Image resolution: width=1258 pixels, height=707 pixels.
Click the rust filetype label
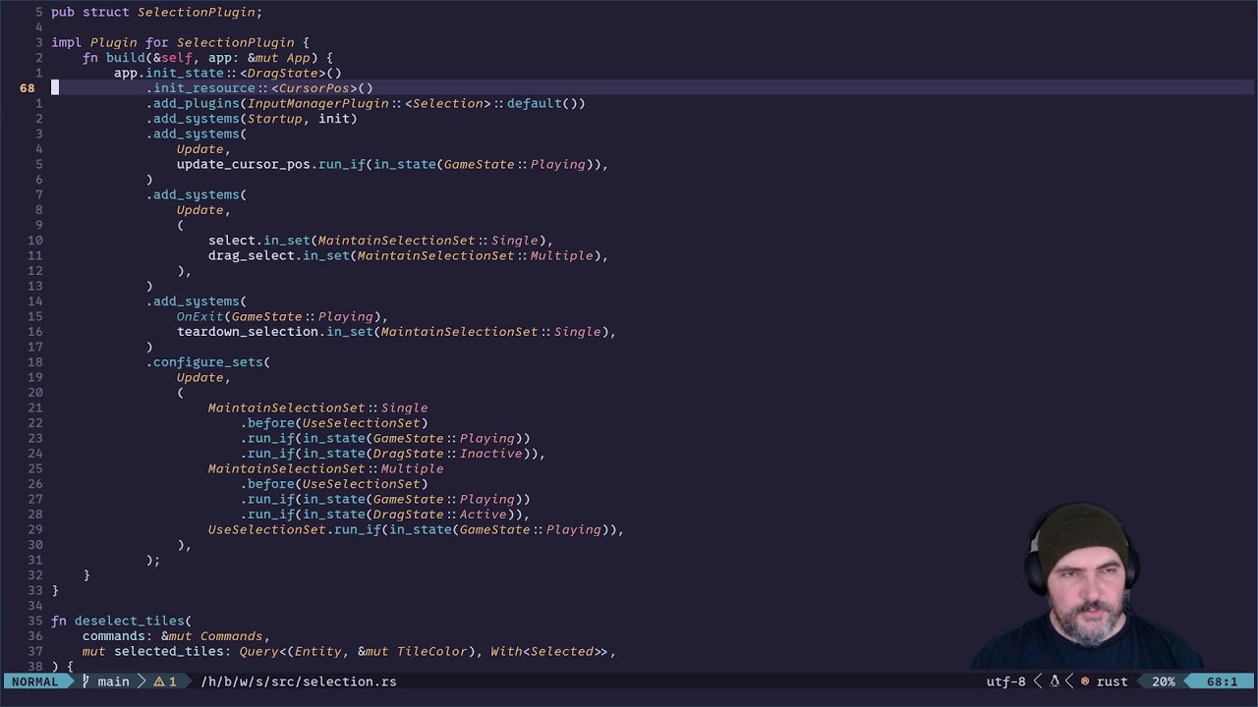click(1113, 681)
